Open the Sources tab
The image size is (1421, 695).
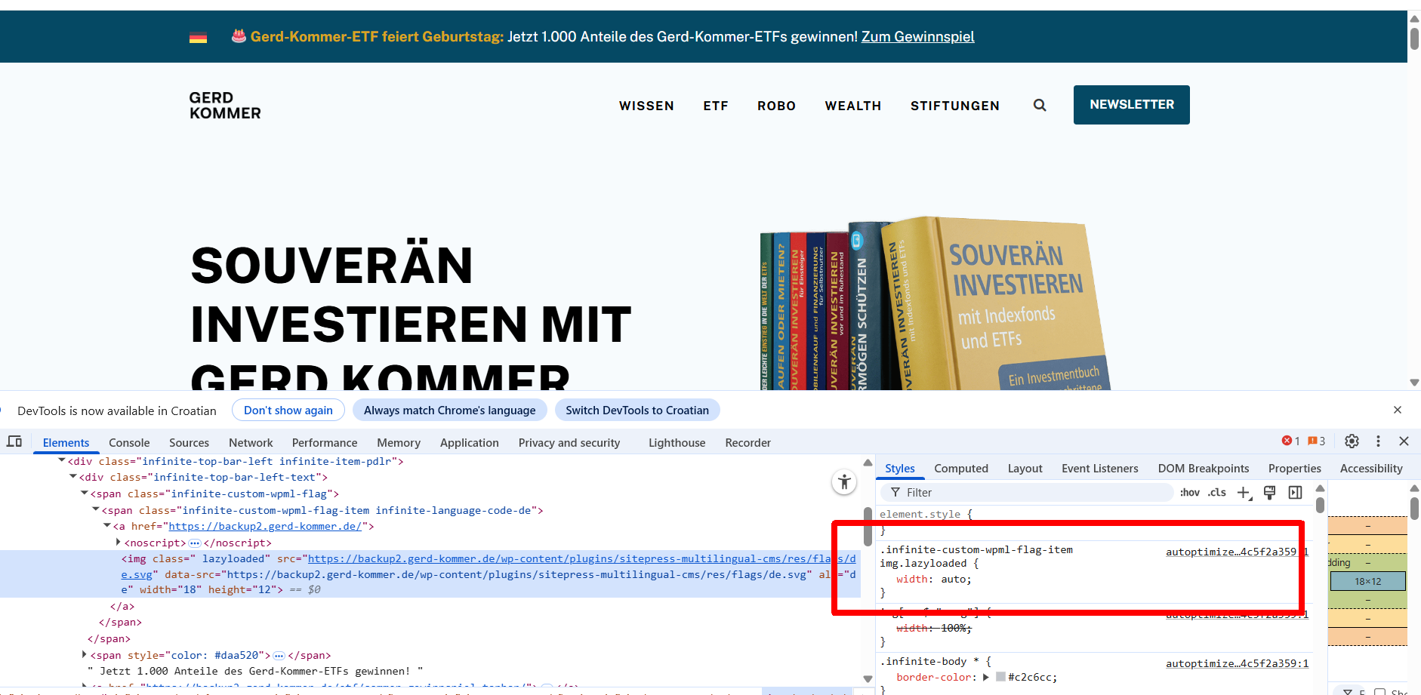189,443
